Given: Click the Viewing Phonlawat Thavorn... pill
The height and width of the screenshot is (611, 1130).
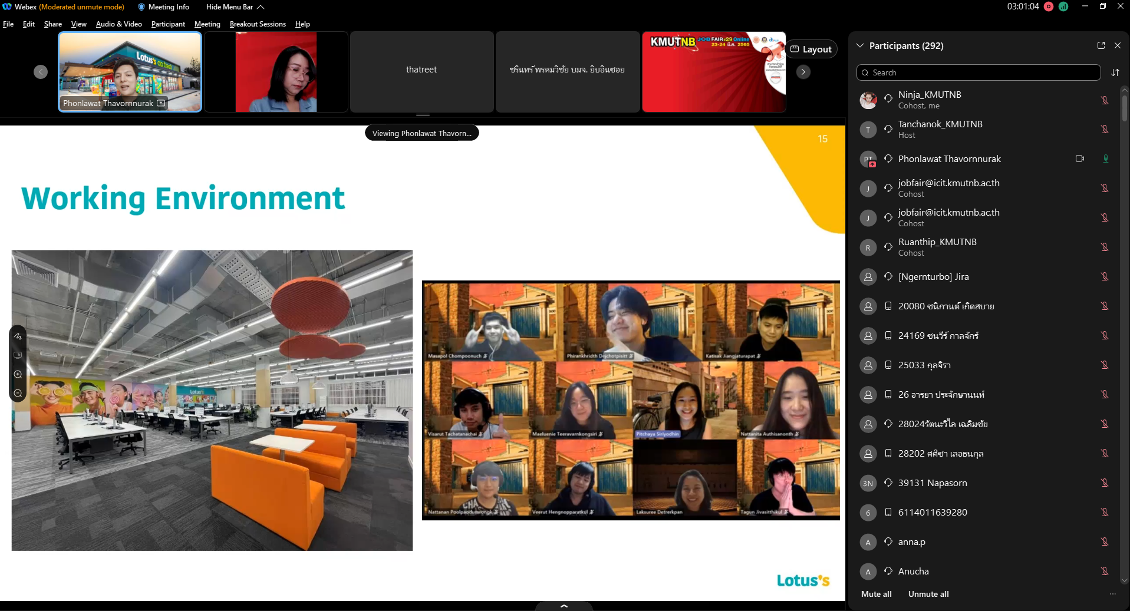Looking at the screenshot, I should tap(422, 133).
